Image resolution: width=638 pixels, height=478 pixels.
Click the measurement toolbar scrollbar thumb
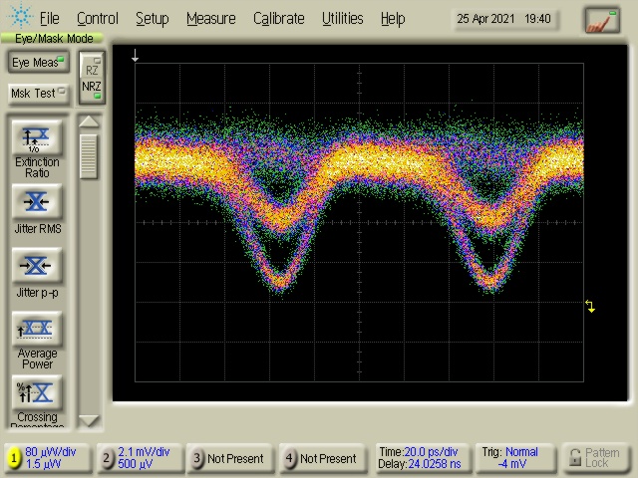tap(89, 156)
